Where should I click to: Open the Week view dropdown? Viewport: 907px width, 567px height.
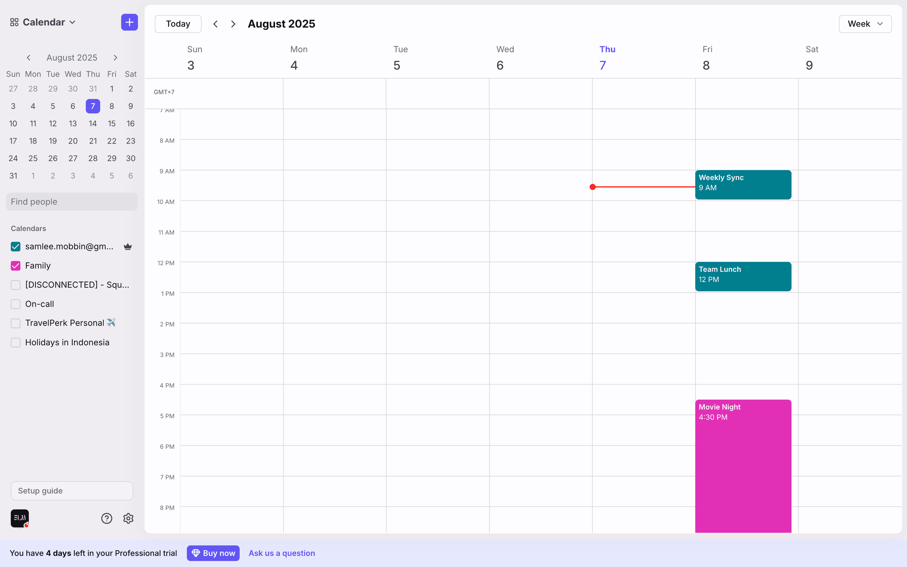[x=865, y=24]
